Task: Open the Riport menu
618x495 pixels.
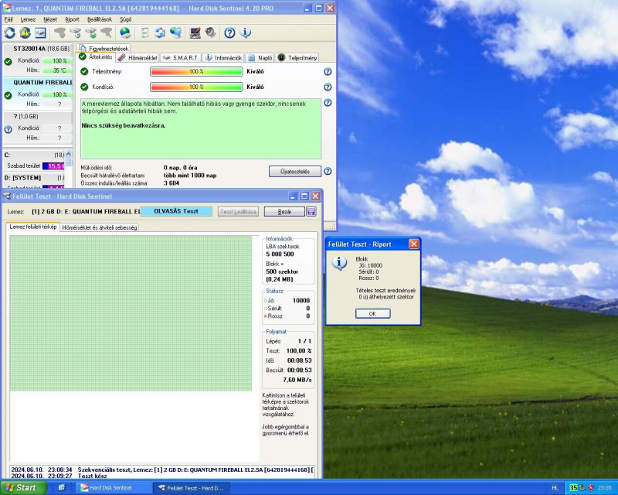Action: click(72, 19)
